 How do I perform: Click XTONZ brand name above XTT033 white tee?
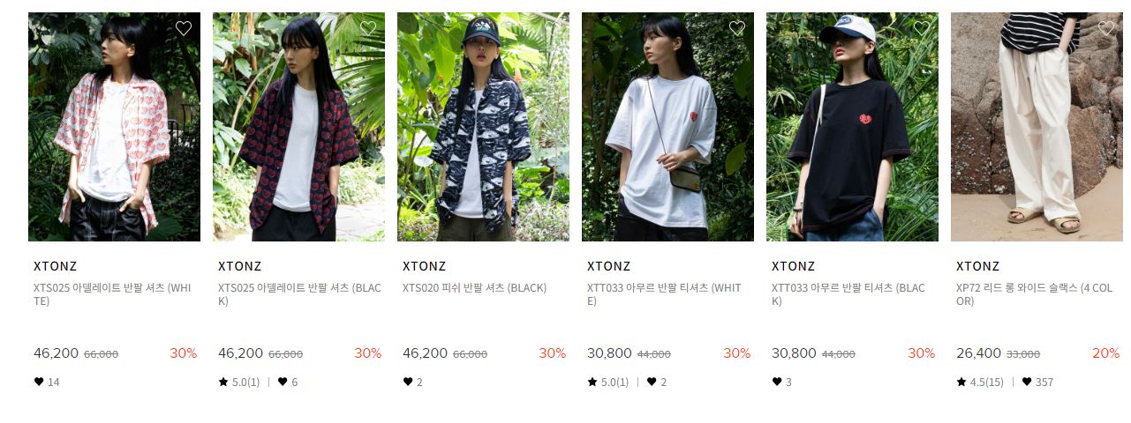point(609,266)
